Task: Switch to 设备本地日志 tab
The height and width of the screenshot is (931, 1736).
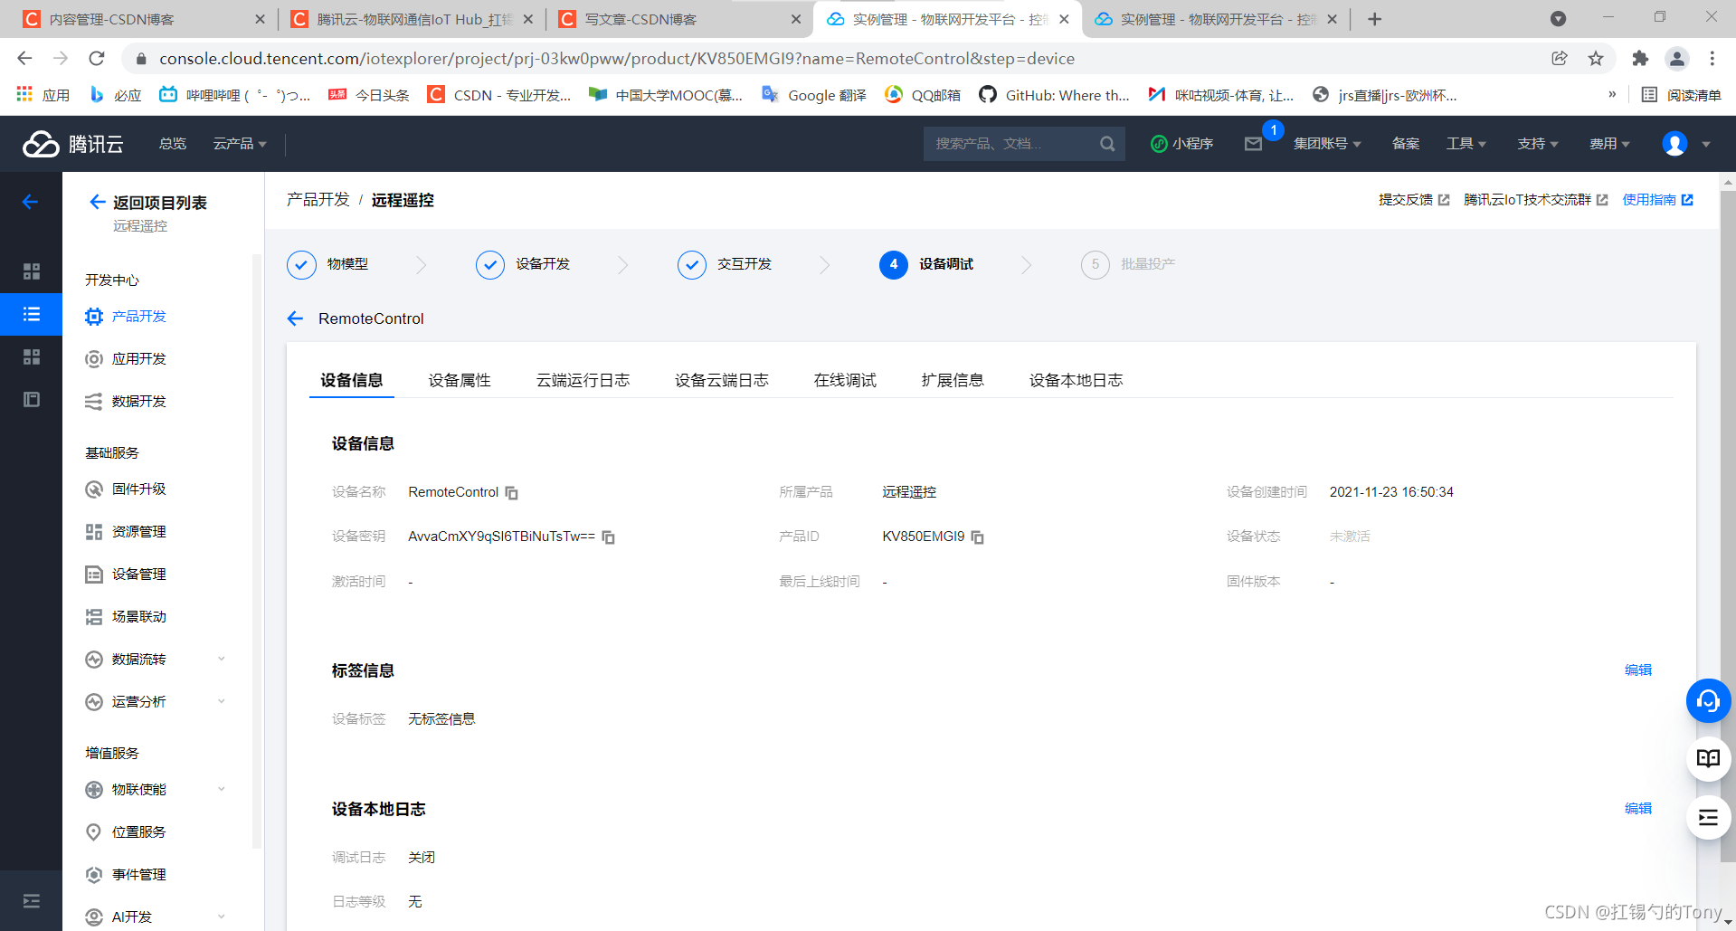Action: pos(1077,381)
